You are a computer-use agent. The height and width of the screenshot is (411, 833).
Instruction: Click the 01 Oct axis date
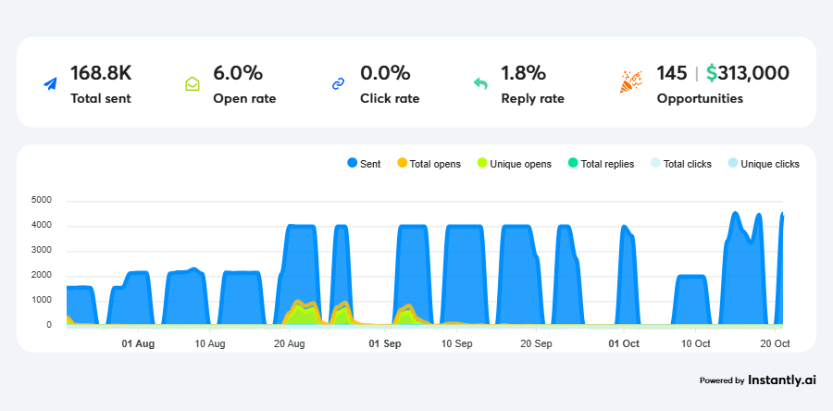pos(624,344)
